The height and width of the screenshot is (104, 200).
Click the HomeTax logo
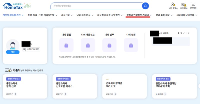click(13, 6)
